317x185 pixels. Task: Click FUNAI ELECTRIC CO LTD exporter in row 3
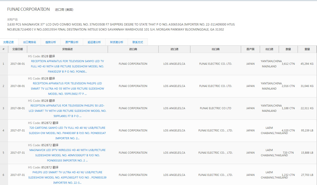[216, 108]
